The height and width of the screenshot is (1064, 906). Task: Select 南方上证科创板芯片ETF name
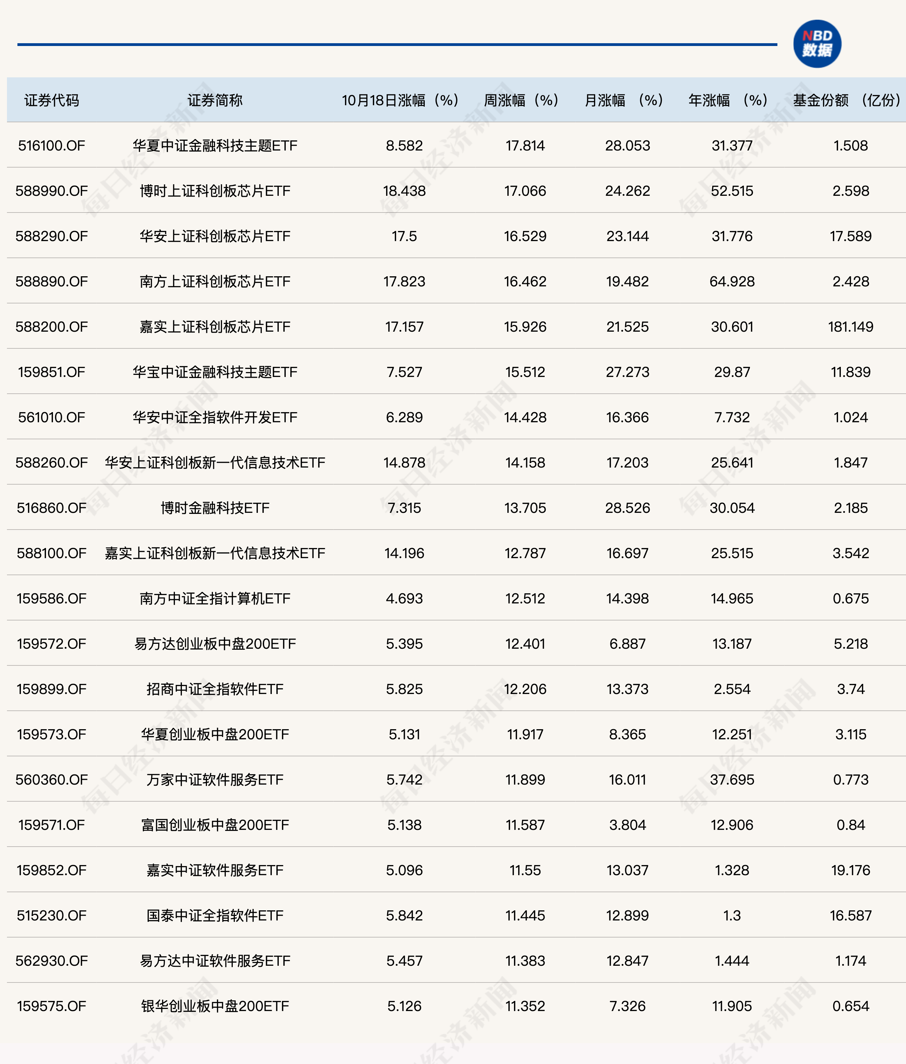(x=215, y=282)
